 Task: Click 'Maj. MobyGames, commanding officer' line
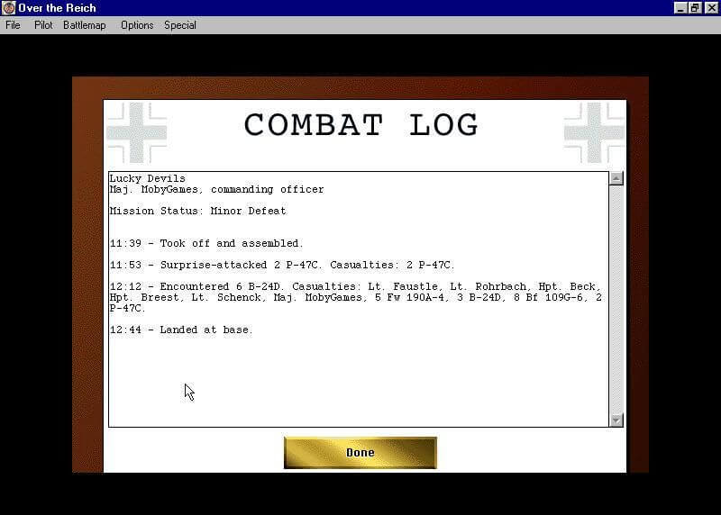coord(216,189)
